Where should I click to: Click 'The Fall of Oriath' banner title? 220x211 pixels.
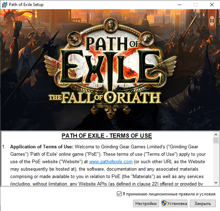[x=105, y=98]
